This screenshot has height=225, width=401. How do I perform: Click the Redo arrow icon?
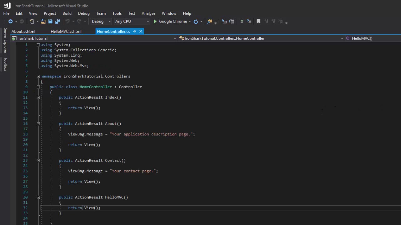(x=79, y=22)
